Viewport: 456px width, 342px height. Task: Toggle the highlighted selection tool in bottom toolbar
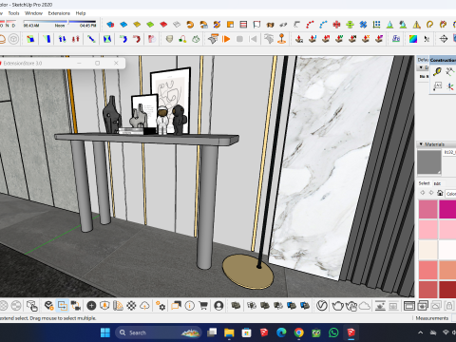pyautogui.click(x=62, y=306)
